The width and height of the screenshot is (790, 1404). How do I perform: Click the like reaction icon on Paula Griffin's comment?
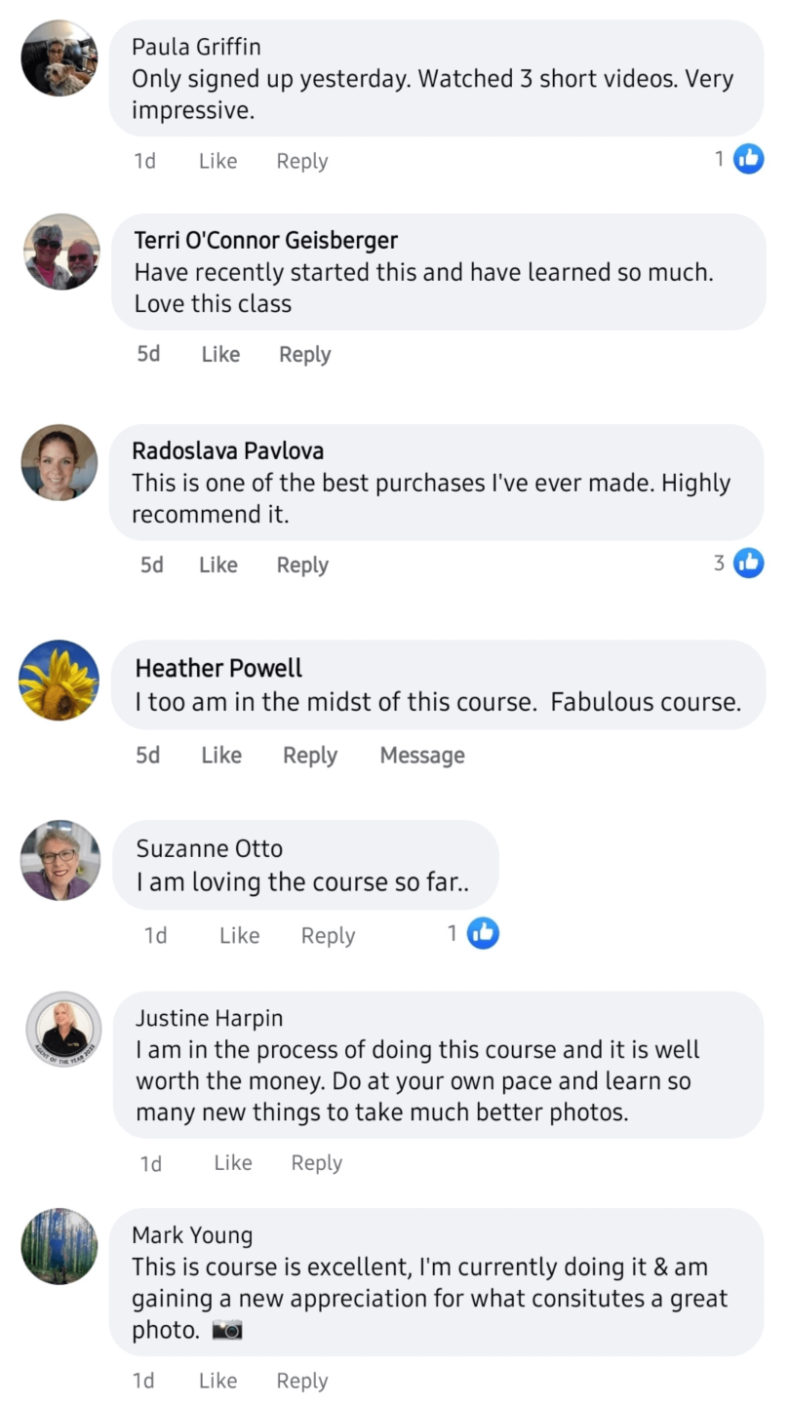point(748,158)
